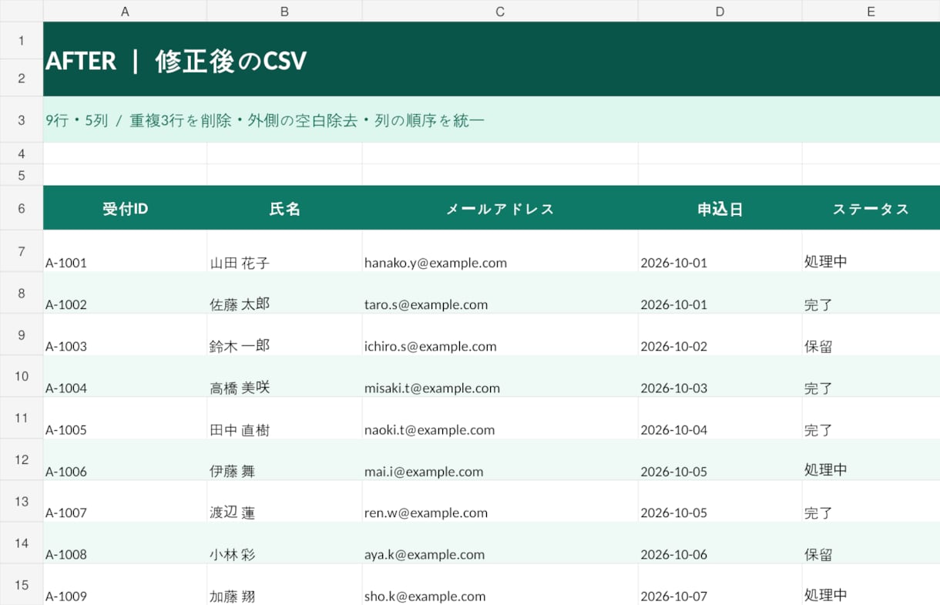The width and height of the screenshot is (940, 605).
Task: Click the name cell '鈴木 一郎'
Action: [284, 334]
